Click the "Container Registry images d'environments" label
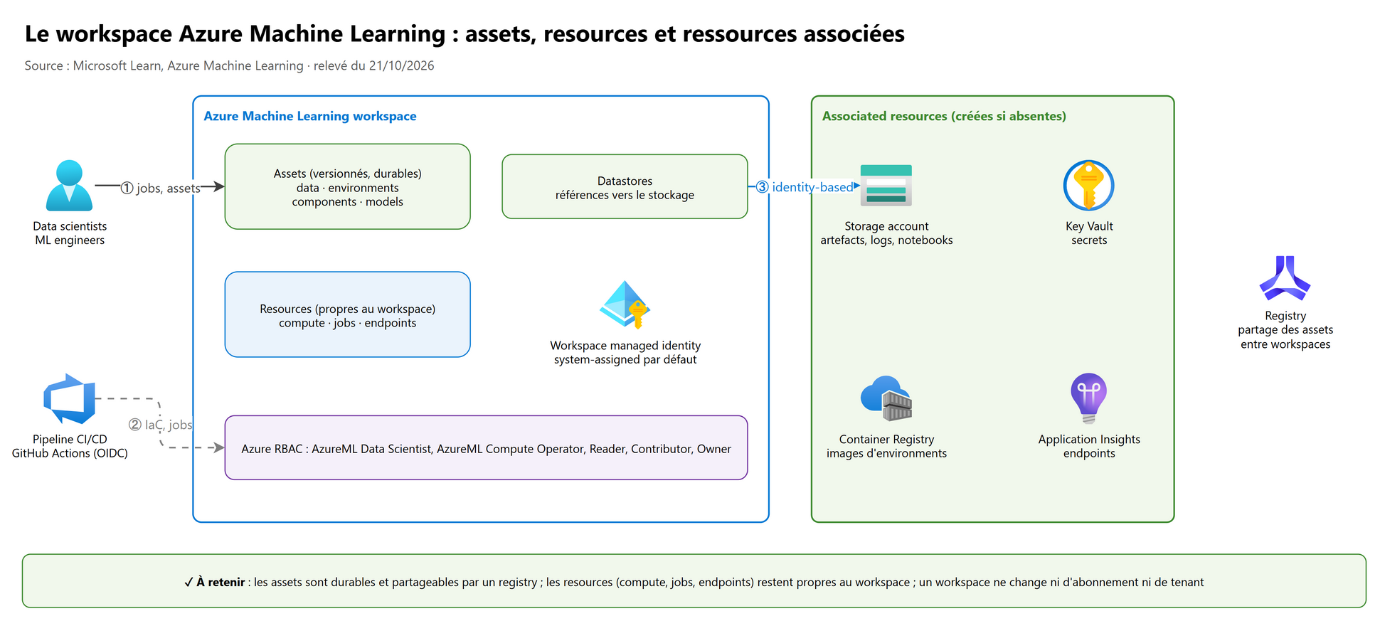Viewport: 1380px width, 621px height. coord(886,447)
